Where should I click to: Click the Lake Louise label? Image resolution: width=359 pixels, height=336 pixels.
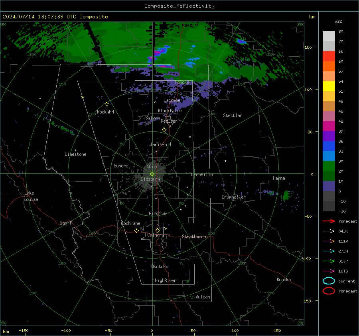pos(31,196)
